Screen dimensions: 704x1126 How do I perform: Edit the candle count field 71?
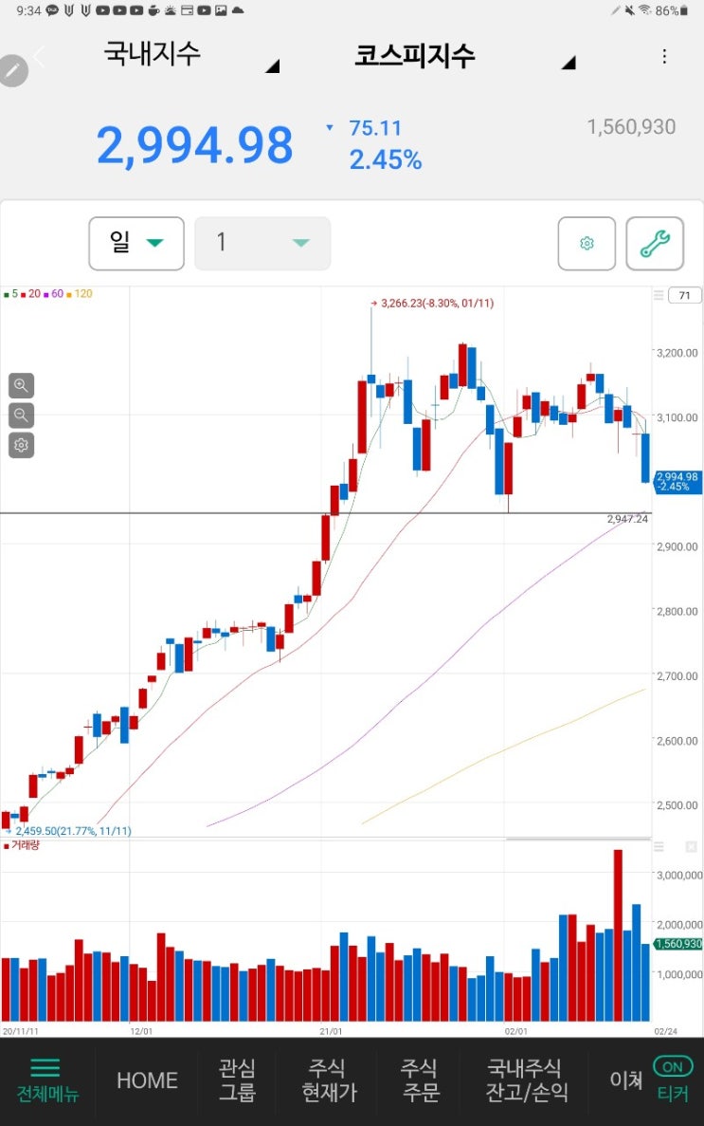(685, 295)
